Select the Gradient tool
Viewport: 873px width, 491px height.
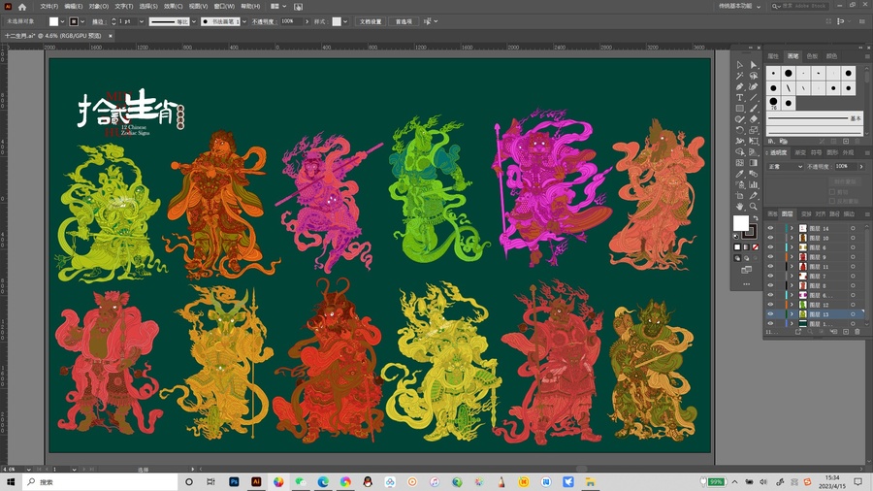[754, 163]
